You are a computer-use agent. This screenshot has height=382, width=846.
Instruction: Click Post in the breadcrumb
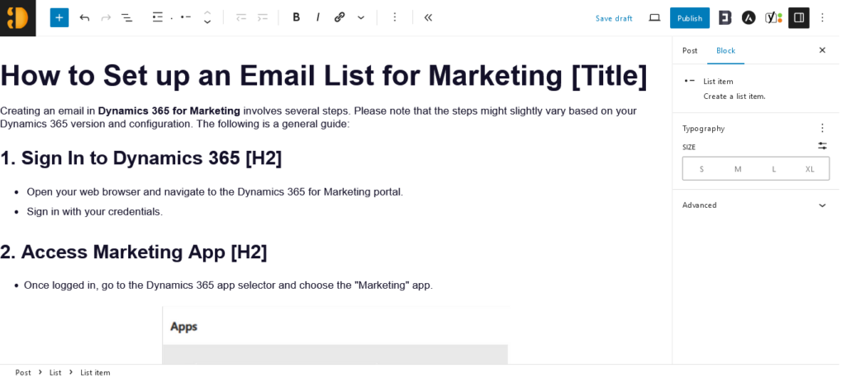pos(22,373)
